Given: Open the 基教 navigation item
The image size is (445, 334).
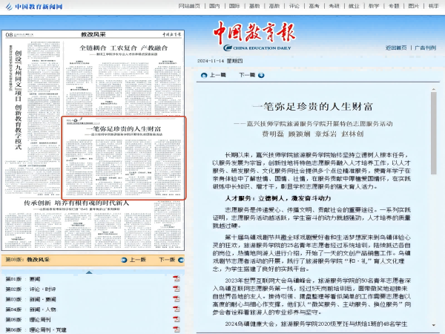Looking at the screenshot, I should 254,6.
